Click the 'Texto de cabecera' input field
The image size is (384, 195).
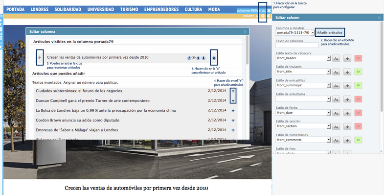point(297,45)
